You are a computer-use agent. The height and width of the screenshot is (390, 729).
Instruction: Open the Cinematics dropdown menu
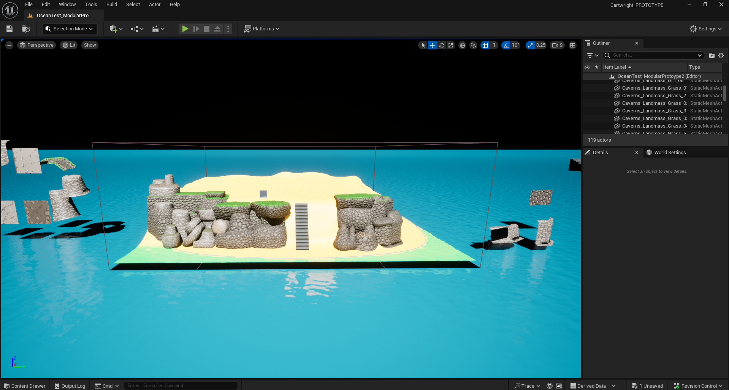[158, 29]
